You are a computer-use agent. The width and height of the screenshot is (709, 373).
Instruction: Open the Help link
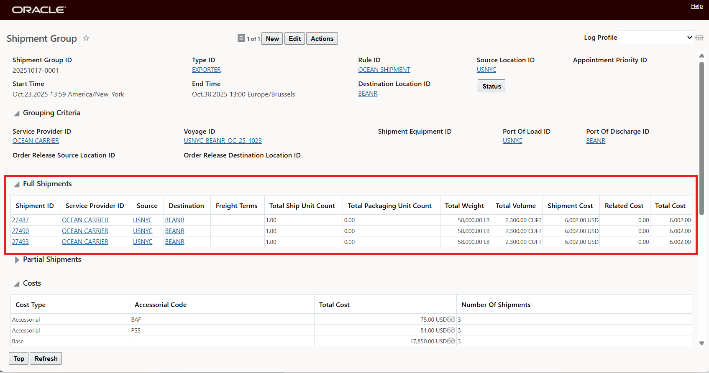pyautogui.click(x=697, y=6)
